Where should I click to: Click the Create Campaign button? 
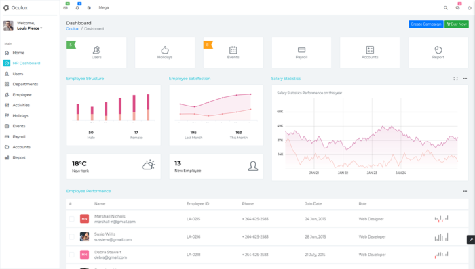[x=426, y=24]
